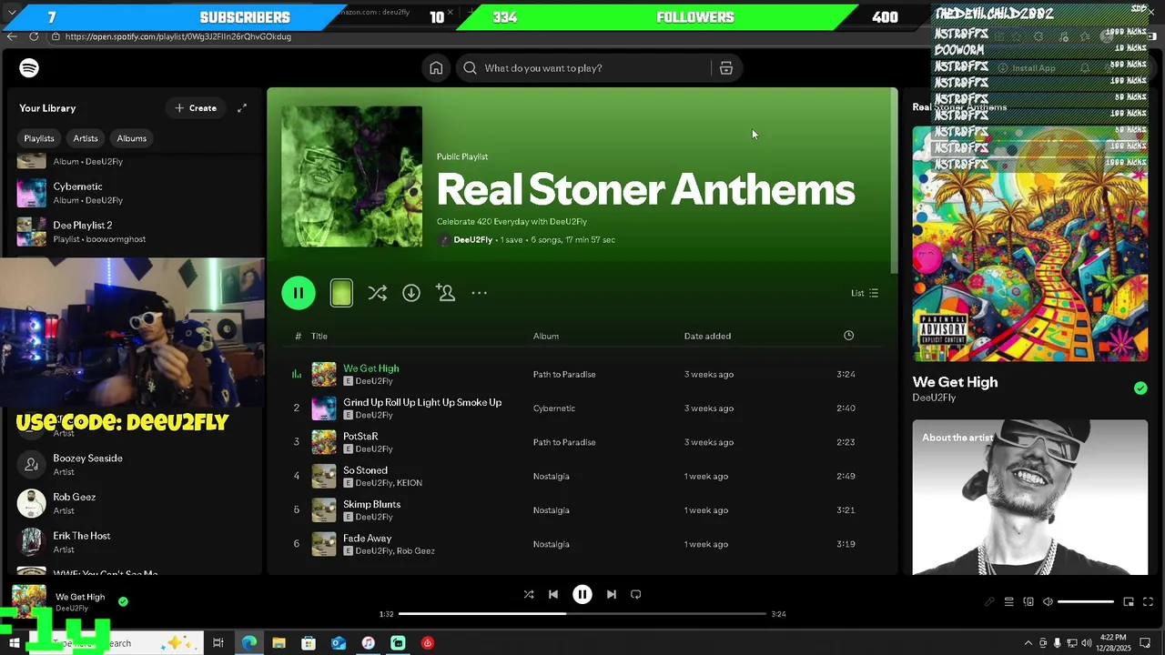The height and width of the screenshot is (655, 1165).
Task: Open the play queue
Action: coord(1008,601)
